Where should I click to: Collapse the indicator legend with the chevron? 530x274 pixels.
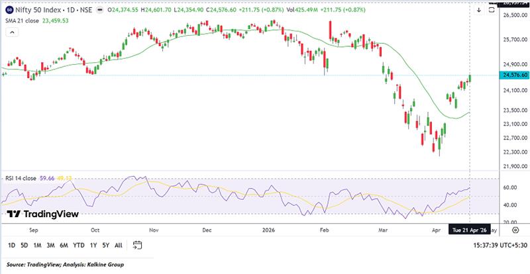click(x=12, y=33)
